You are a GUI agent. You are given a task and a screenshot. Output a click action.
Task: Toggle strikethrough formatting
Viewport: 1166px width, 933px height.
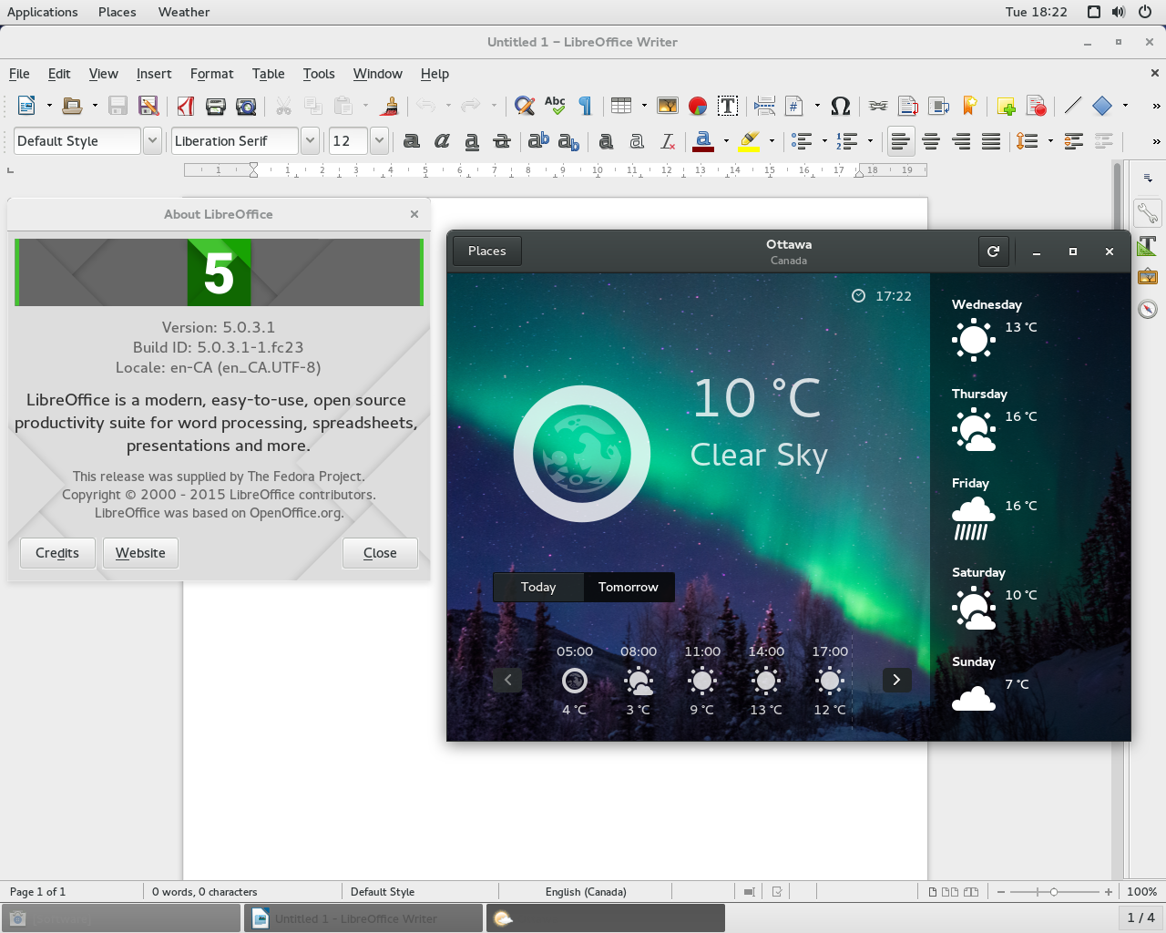pyautogui.click(x=502, y=141)
